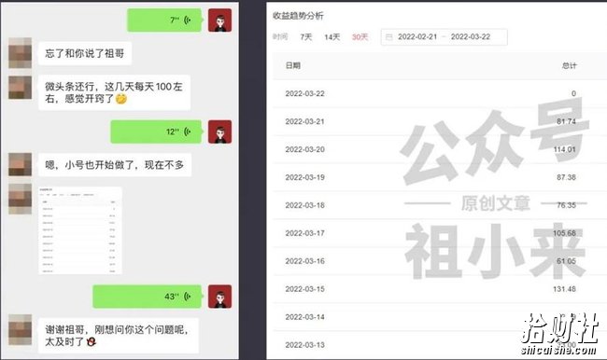This screenshot has width=607, height=360.
Task: Open red avatar beside 12-second voice message
Action: point(219,132)
